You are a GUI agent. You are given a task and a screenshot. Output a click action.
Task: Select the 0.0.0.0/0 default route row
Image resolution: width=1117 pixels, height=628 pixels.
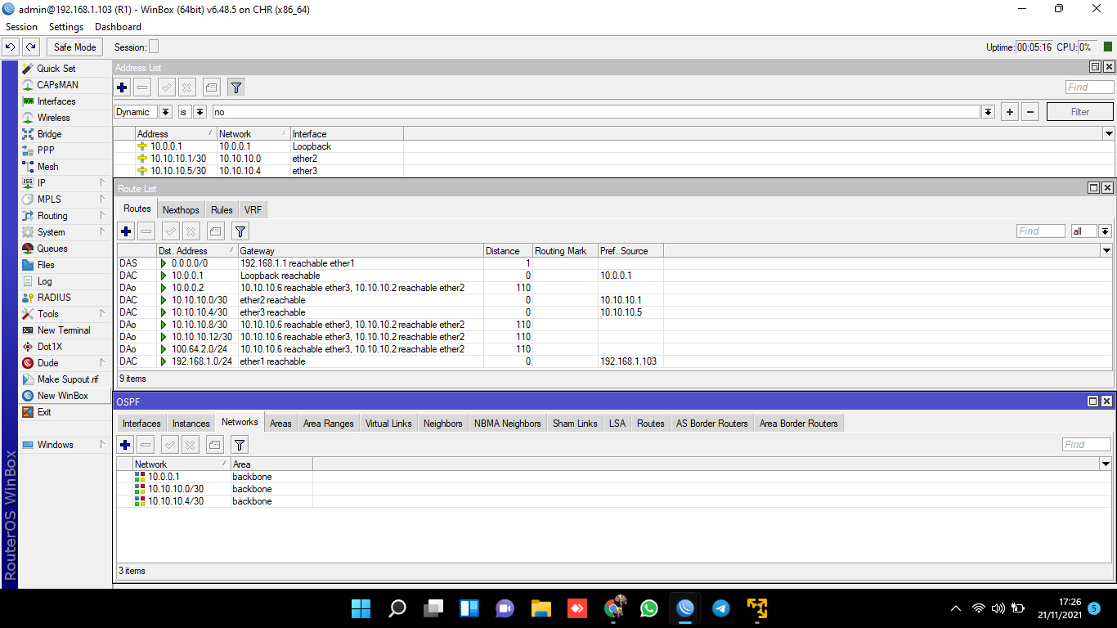tap(614, 263)
